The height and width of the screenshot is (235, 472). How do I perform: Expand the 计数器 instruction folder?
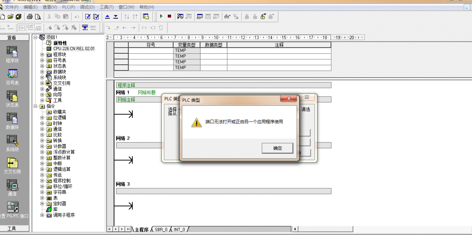[x=42, y=146]
